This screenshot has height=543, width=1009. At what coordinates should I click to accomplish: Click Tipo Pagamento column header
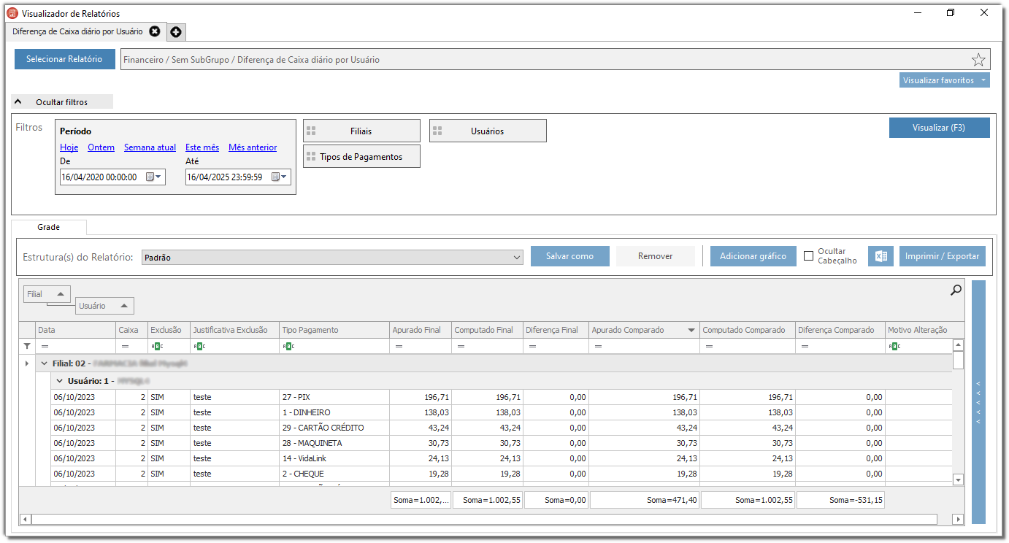point(334,330)
